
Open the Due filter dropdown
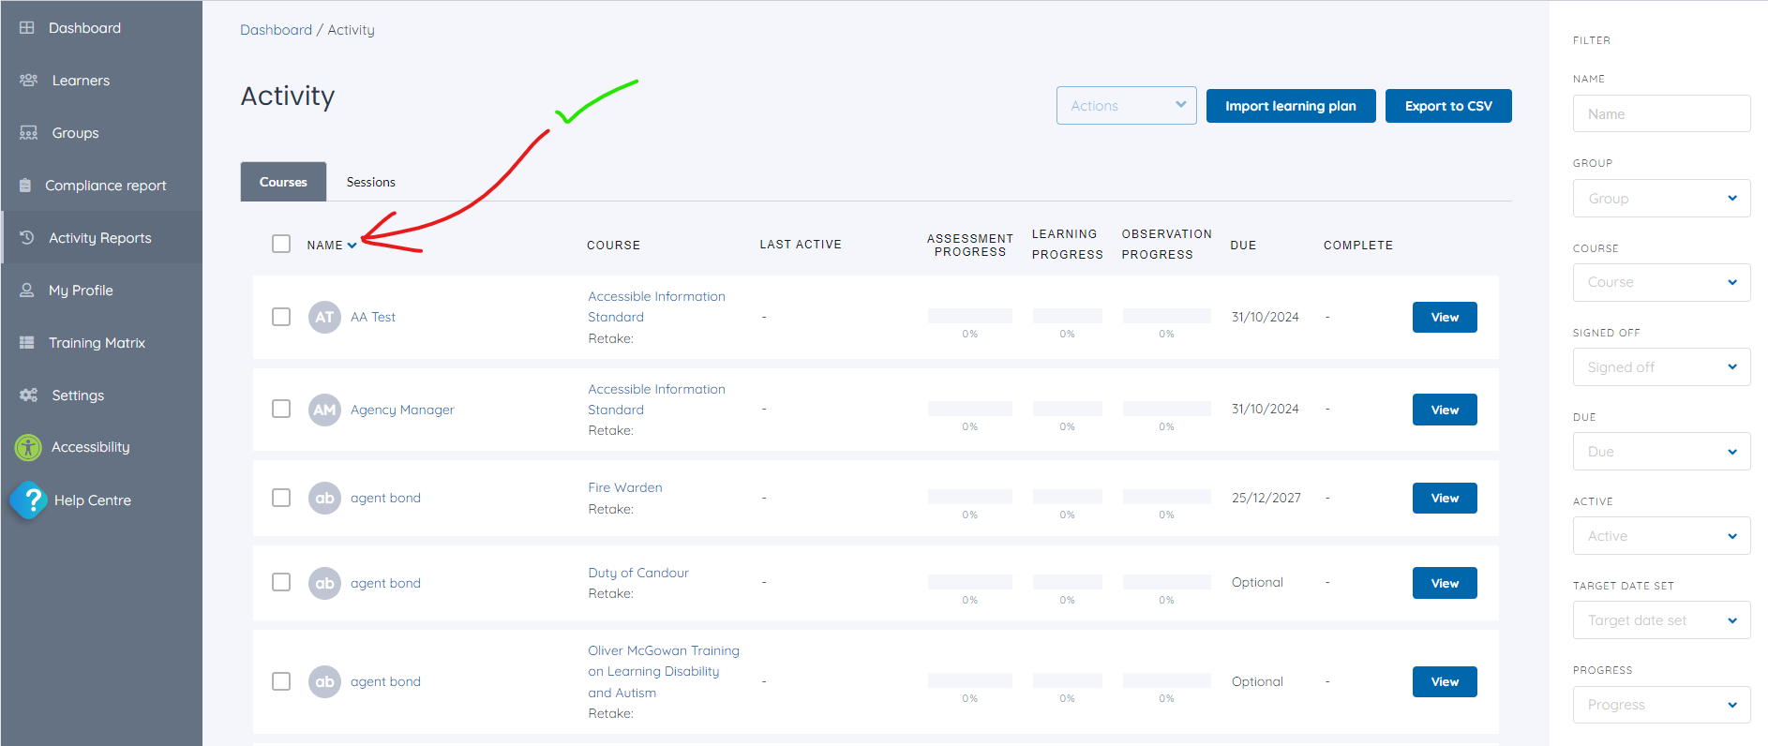coord(1661,451)
